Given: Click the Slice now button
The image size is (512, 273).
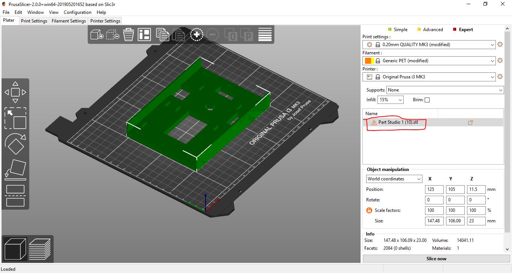Looking at the screenshot, I should point(436,259).
